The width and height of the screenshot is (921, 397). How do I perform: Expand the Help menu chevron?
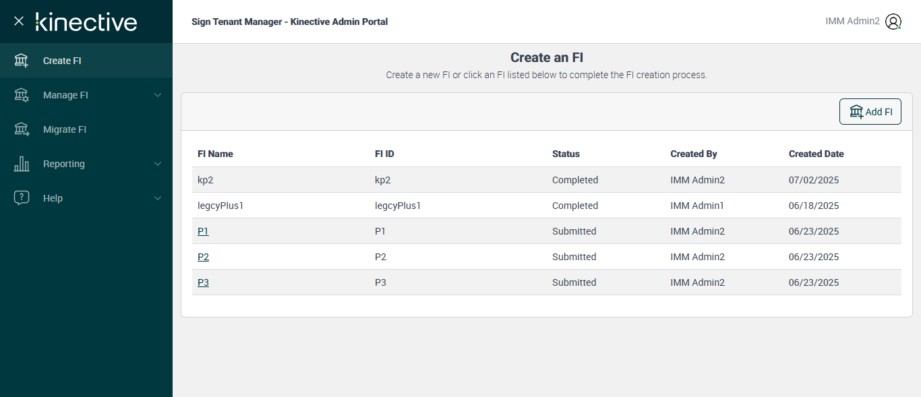[x=158, y=198]
